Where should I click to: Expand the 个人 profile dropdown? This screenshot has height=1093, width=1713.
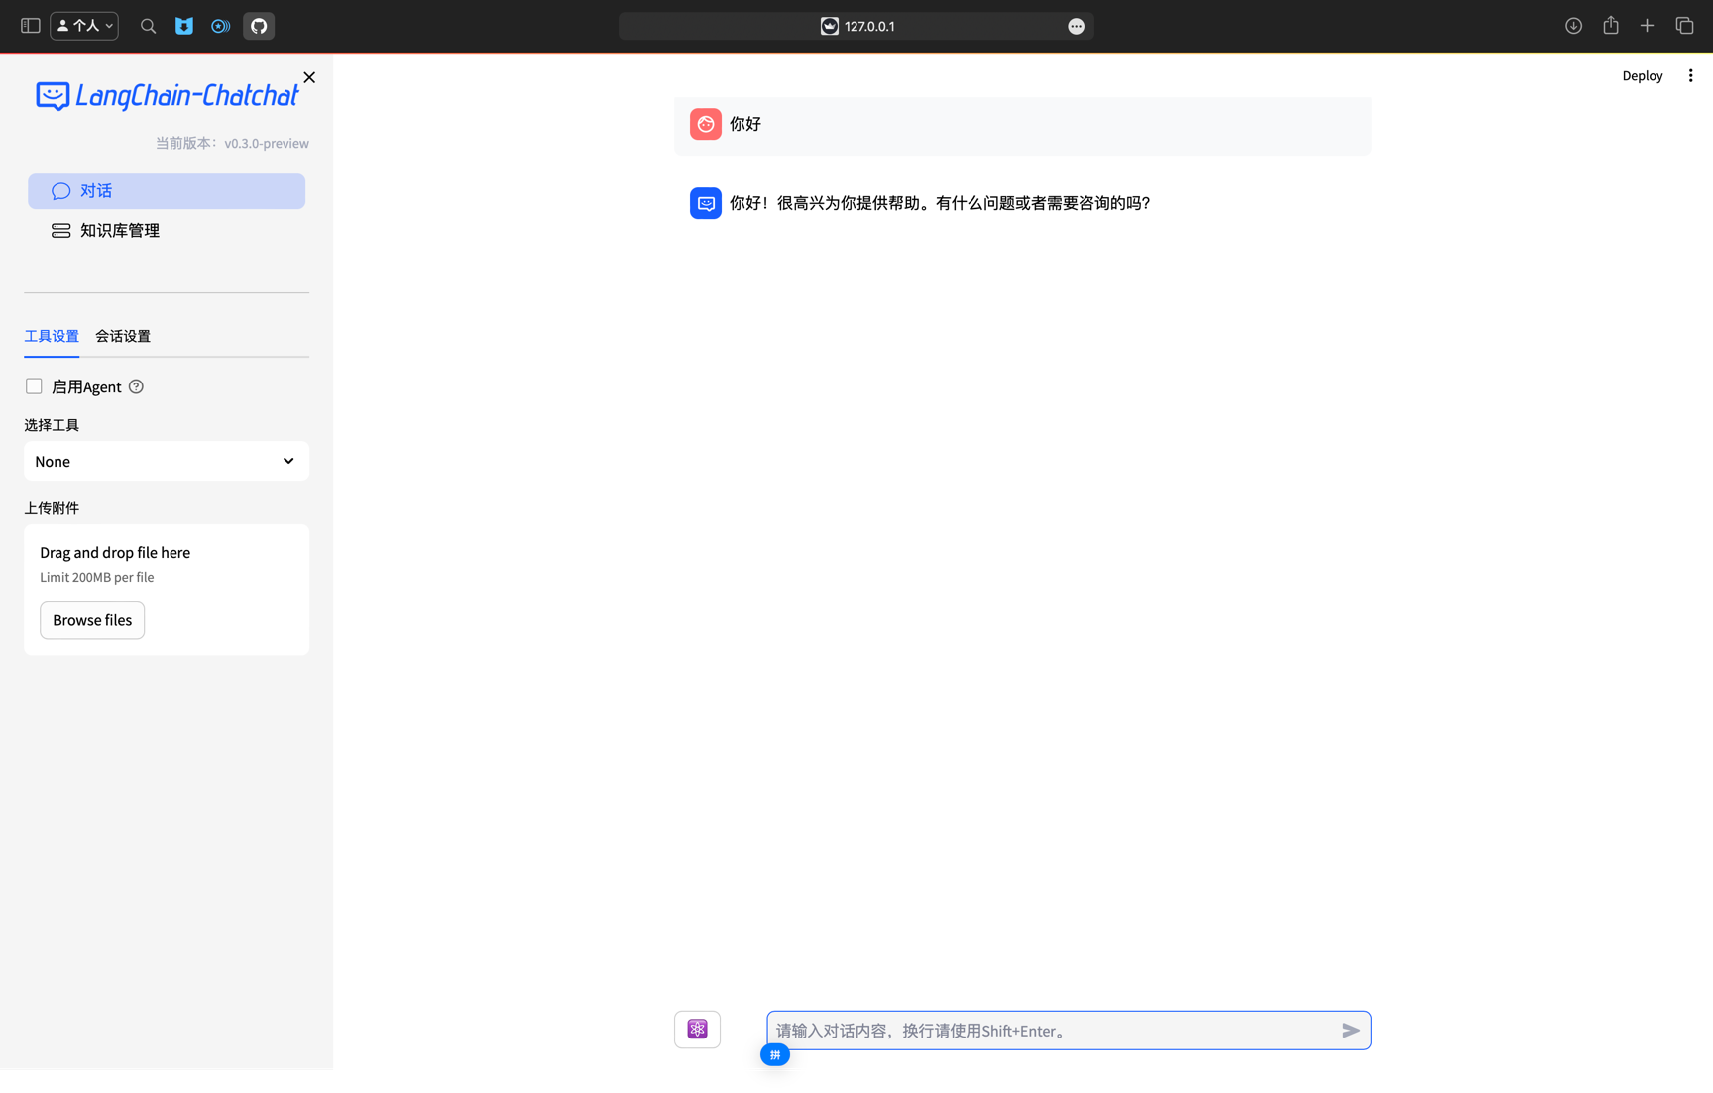tap(83, 26)
